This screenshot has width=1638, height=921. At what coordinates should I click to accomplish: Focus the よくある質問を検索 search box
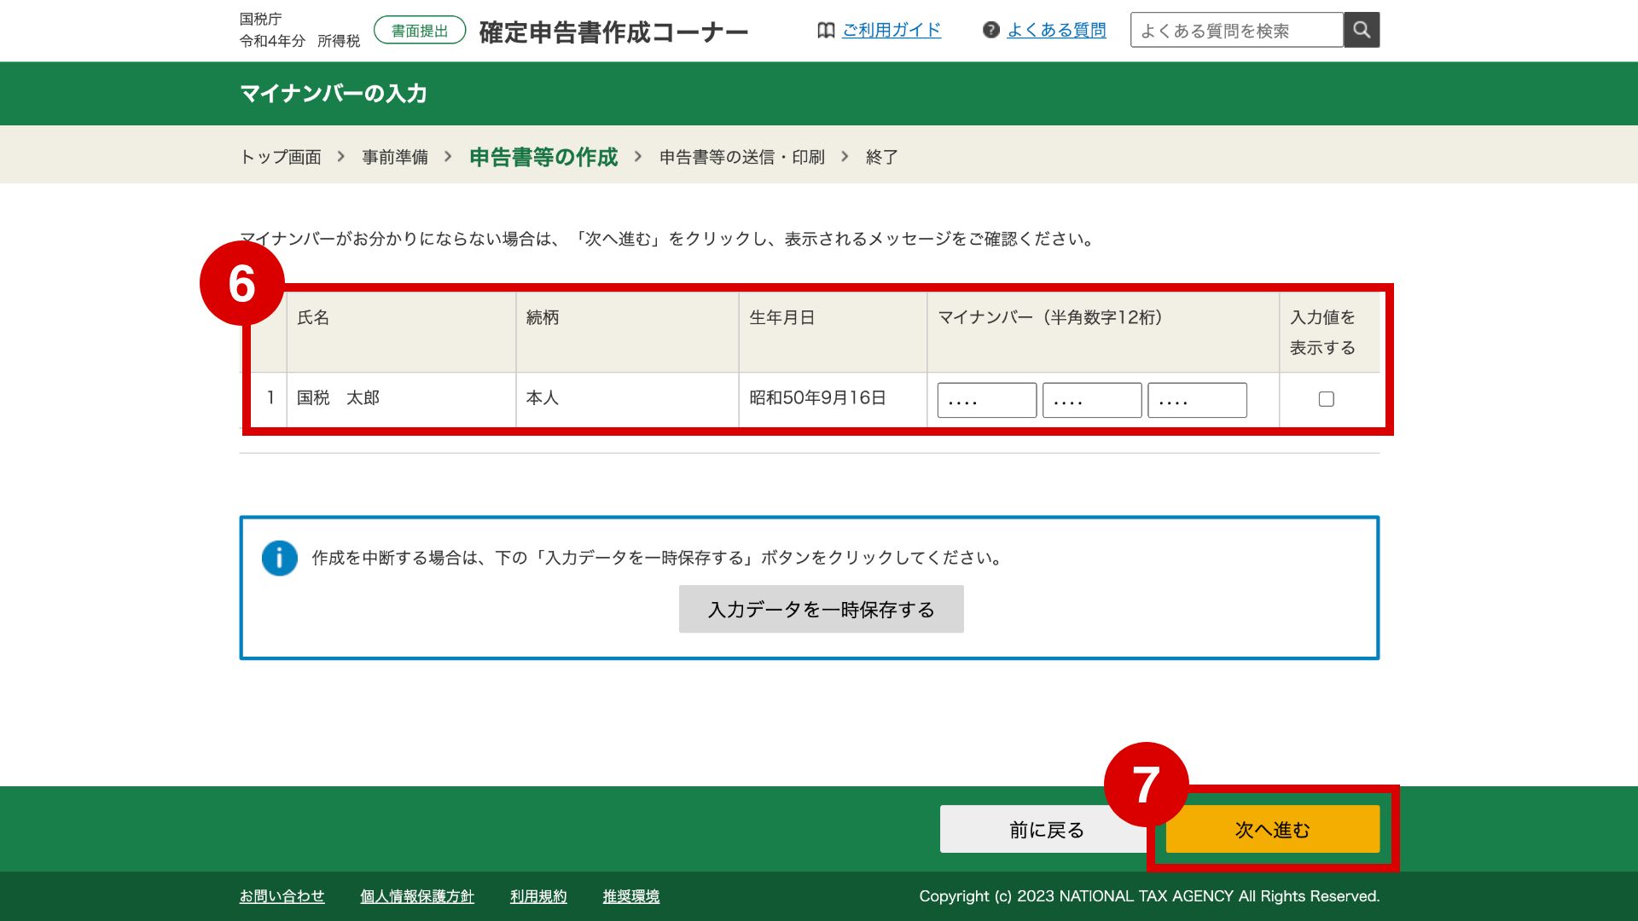point(1236,31)
